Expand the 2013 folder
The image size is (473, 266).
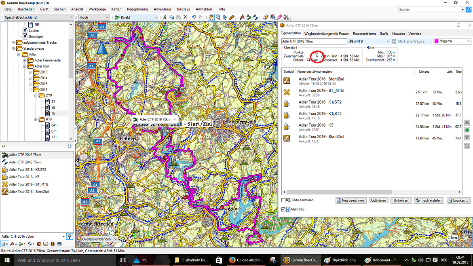[x=30, y=72]
